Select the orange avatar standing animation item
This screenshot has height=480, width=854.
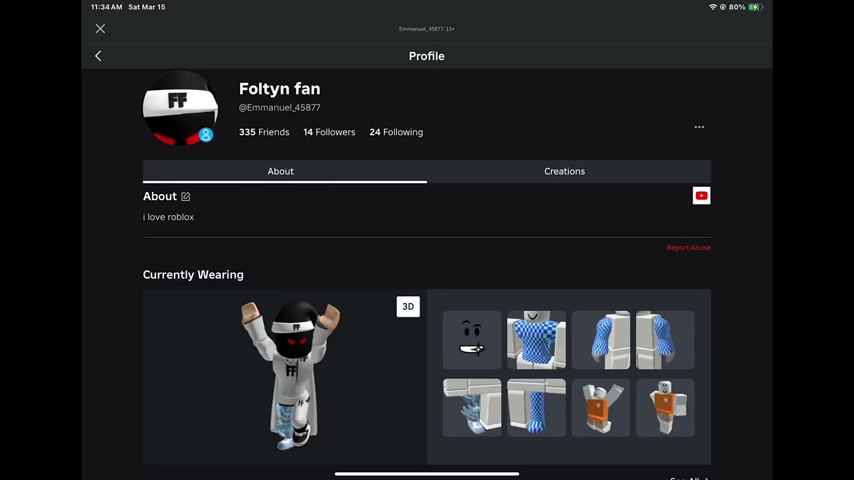click(665, 408)
